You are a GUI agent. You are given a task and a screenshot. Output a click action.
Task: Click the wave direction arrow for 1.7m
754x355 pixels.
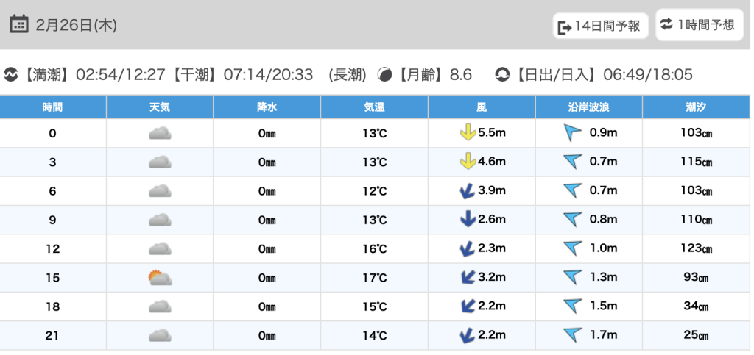pos(572,336)
